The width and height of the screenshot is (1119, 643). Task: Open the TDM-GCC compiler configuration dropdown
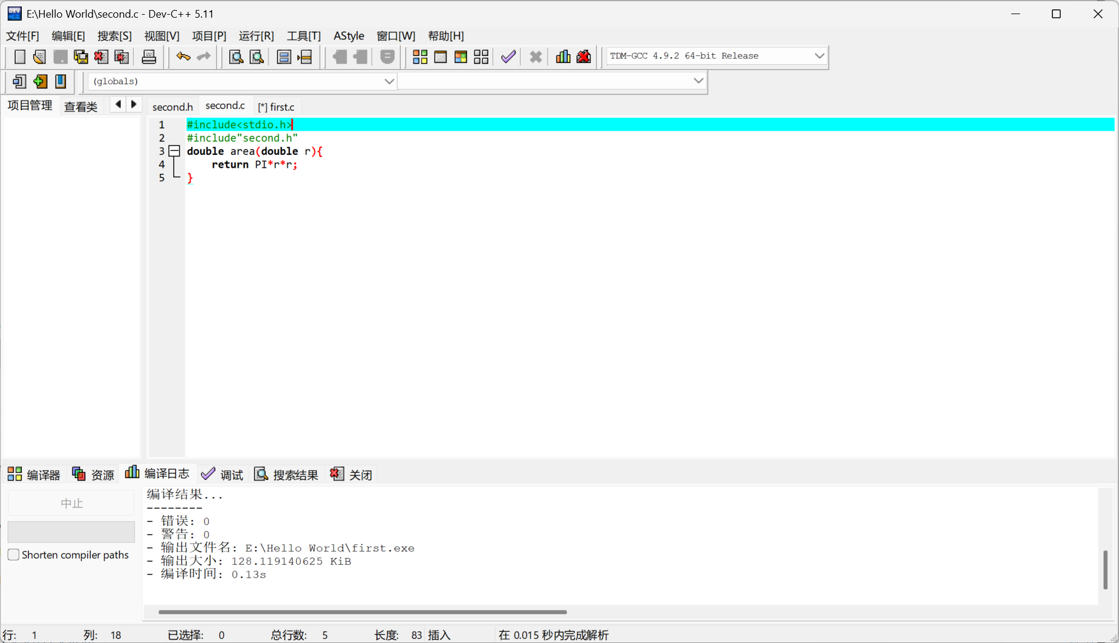click(819, 55)
